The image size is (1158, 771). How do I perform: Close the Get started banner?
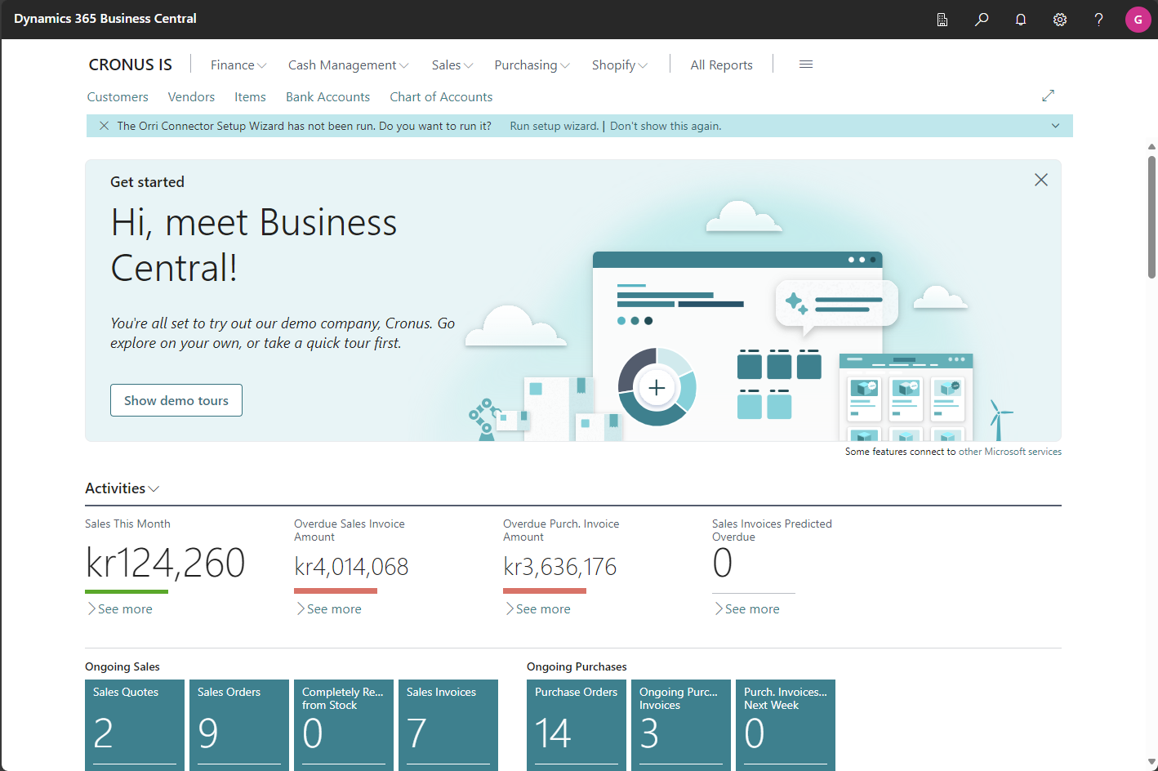tap(1041, 180)
